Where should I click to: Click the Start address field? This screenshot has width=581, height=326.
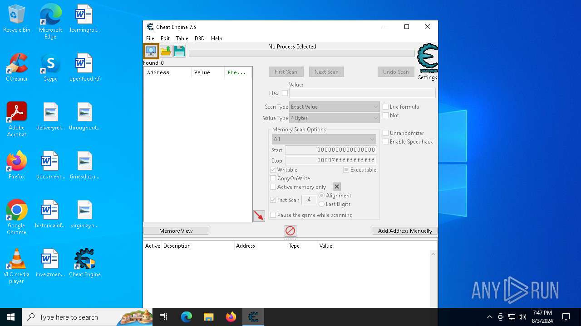(330, 150)
